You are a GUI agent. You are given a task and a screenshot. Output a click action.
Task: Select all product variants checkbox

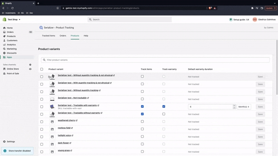point(42,69)
